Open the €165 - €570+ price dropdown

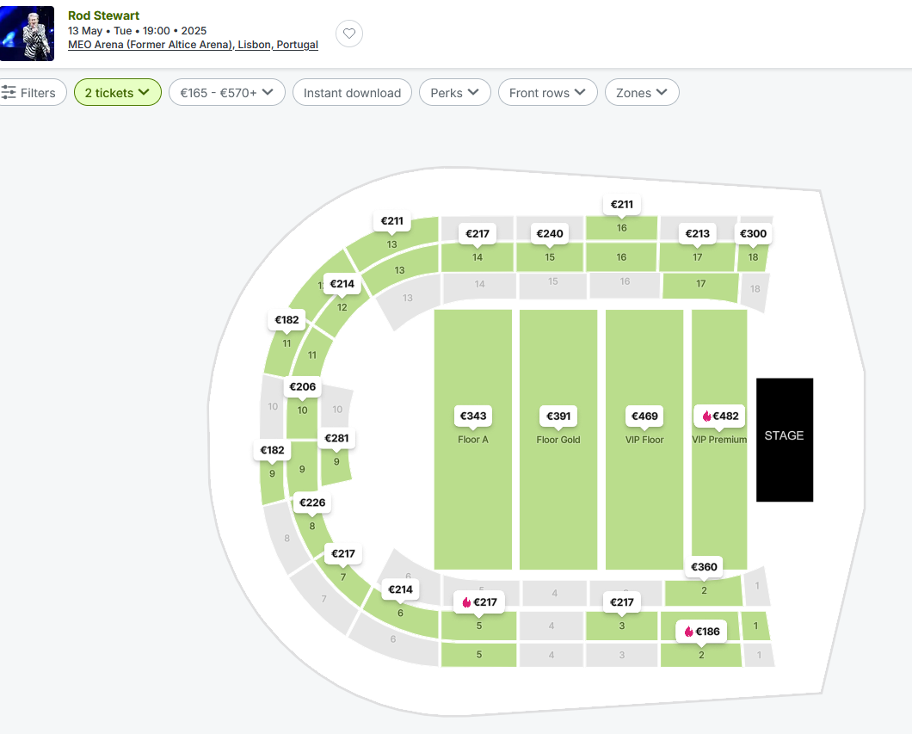pos(226,93)
